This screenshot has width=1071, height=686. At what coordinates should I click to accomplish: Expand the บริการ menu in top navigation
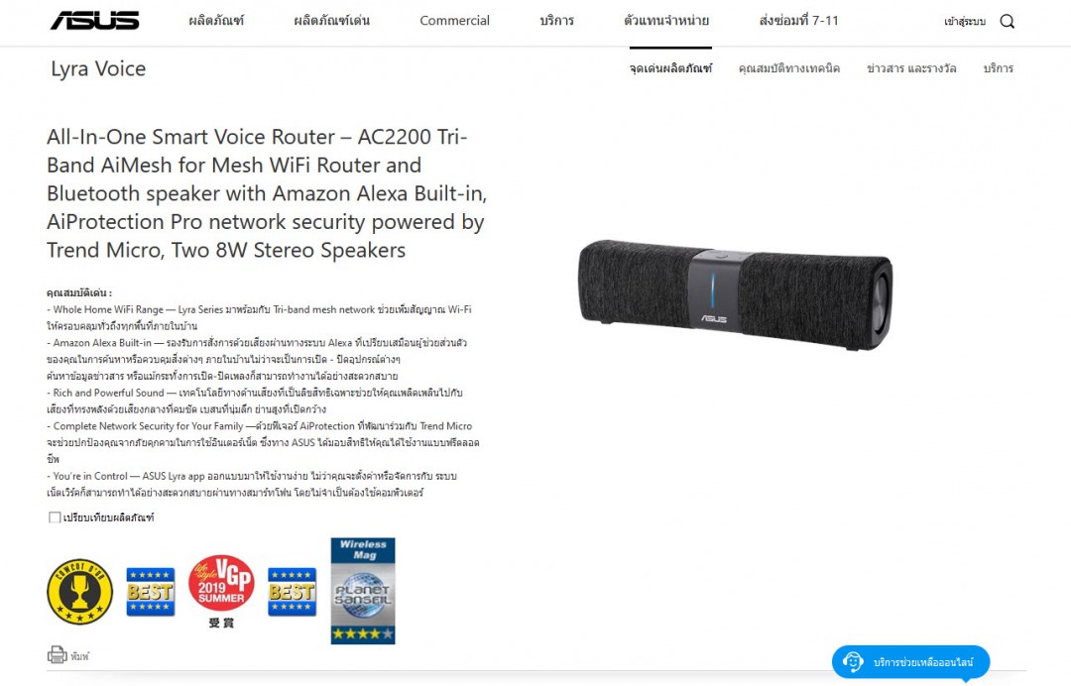click(556, 21)
